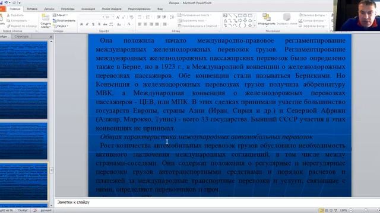
Task: Toggle bold (Ж) formatting
Action: [81, 24]
